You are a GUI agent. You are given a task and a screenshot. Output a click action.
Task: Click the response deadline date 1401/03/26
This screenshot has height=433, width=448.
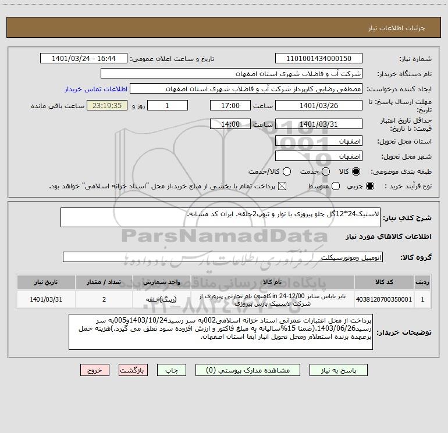point(319,105)
